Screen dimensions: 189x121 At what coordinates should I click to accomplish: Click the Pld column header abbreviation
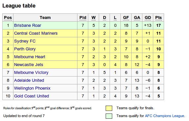pyautogui.click(x=83, y=18)
